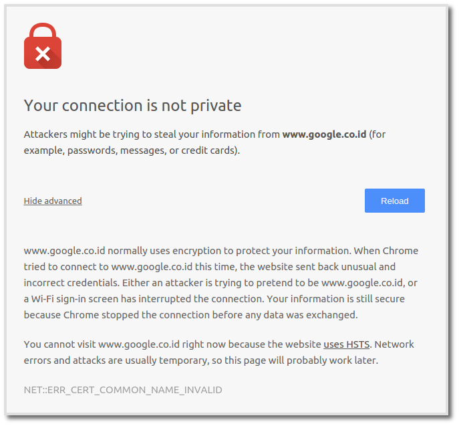Reload the page with the blue button
The height and width of the screenshot is (426, 459).
point(395,201)
